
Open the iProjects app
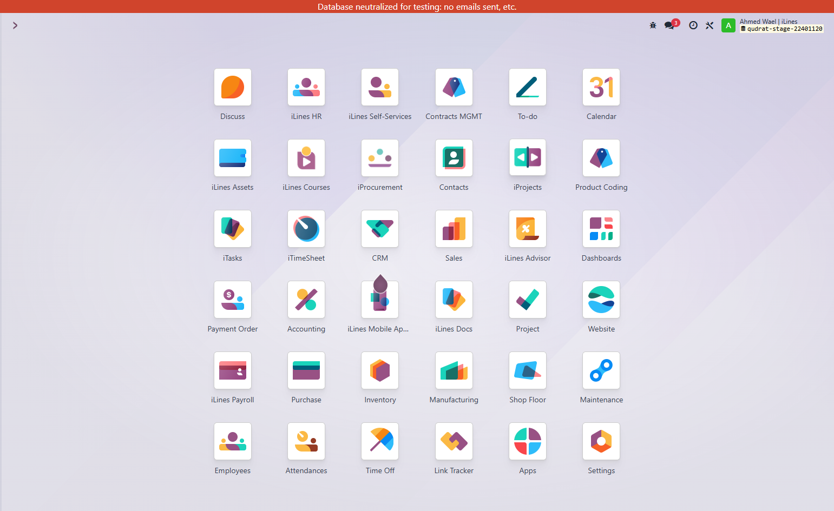(x=528, y=158)
